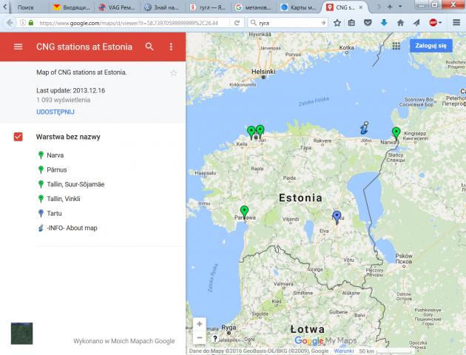The width and height of the screenshot is (466, 355).
Task: Click the blue info marker near Jõhvi
Action: pos(364,128)
